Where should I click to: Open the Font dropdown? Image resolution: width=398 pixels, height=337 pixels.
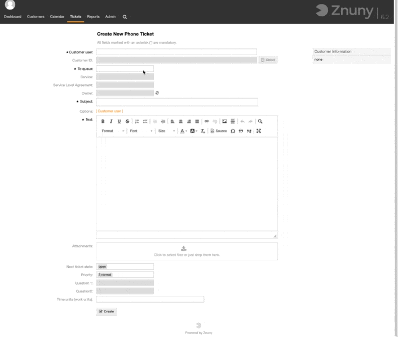click(x=141, y=131)
